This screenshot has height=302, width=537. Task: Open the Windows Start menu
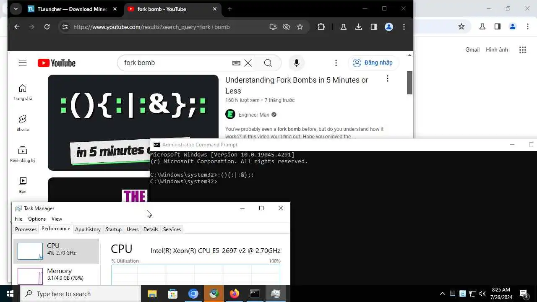10,294
